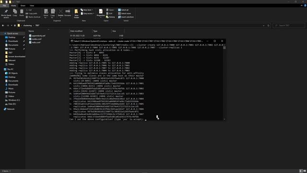Switch to details view via status bar icon
The width and height of the screenshot is (307, 173).
(301, 171)
